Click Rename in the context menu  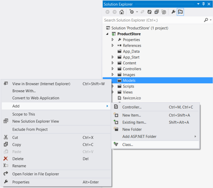(19, 166)
